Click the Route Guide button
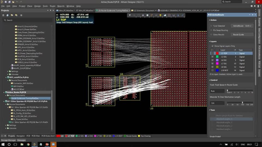Screen dimensions: 262x147 [242, 35]
